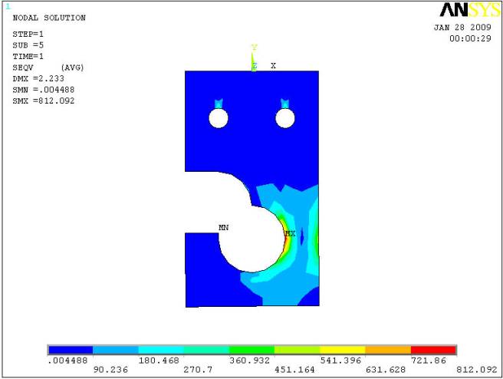Click the legend maximum value 812.092
Image resolution: width=503 pixels, height=379 pixels.
click(477, 370)
